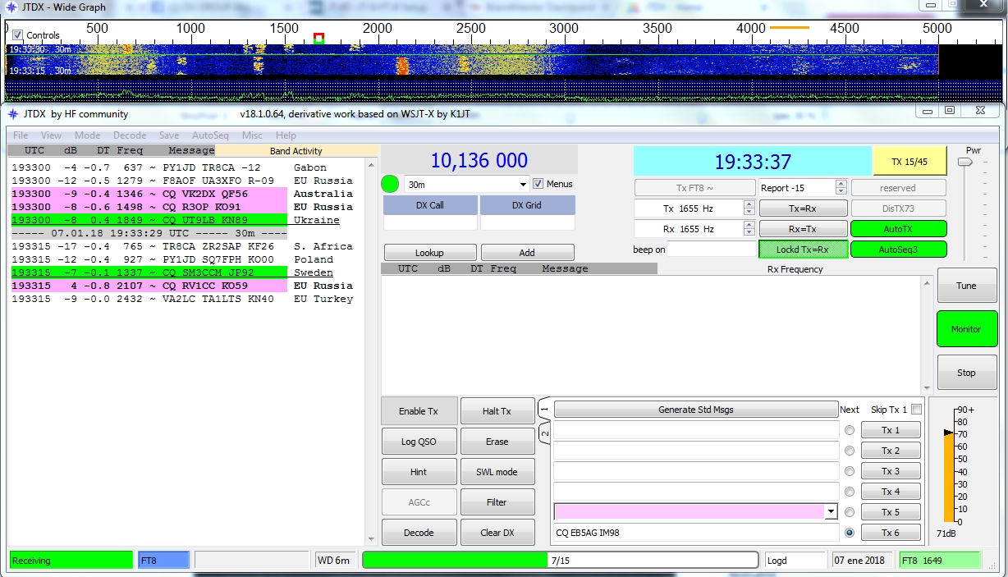Click the Generate Std Msgs button
This screenshot has height=577, width=1008.
(x=695, y=410)
